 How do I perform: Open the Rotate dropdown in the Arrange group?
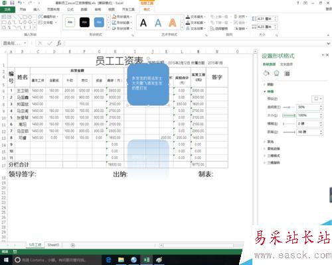tap(240, 28)
